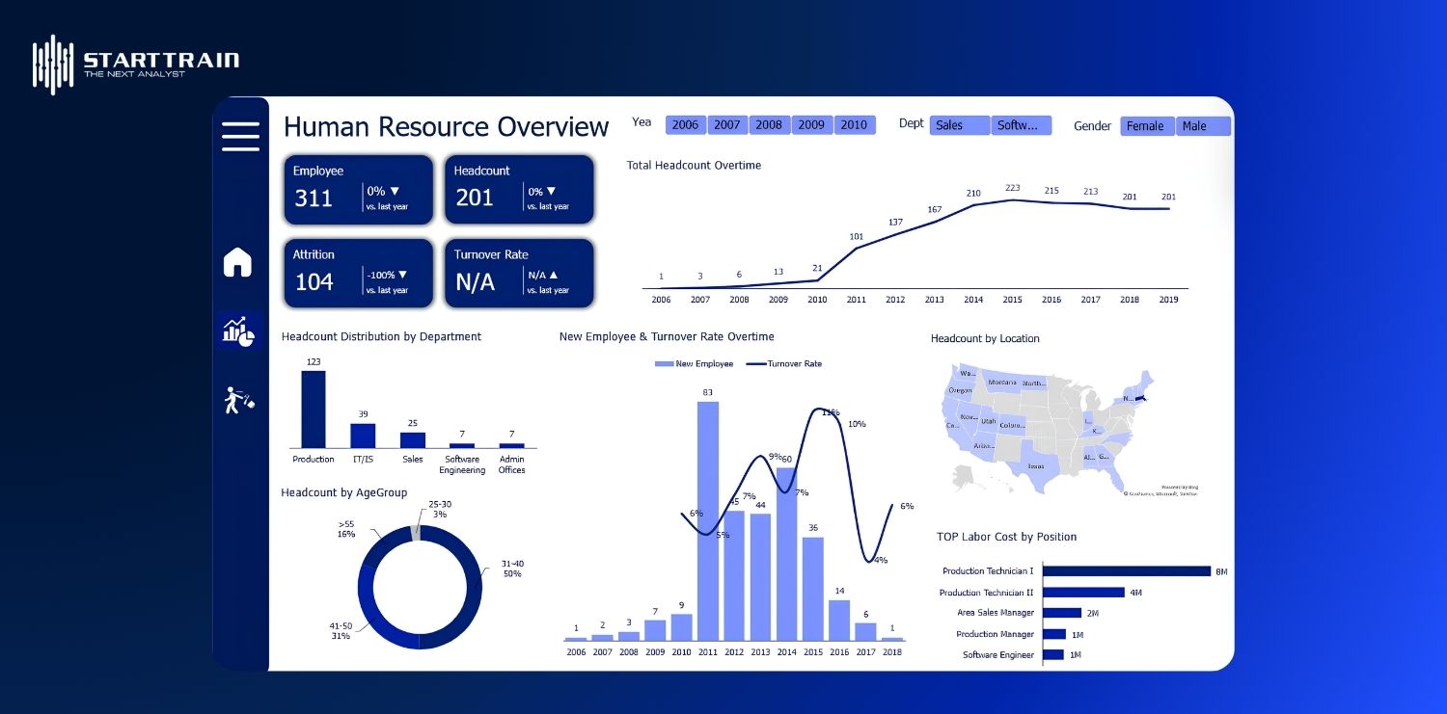Click the Turnover Rate N/A card
The height and width of the screenshot is (714, 1447).
point(519,274)
